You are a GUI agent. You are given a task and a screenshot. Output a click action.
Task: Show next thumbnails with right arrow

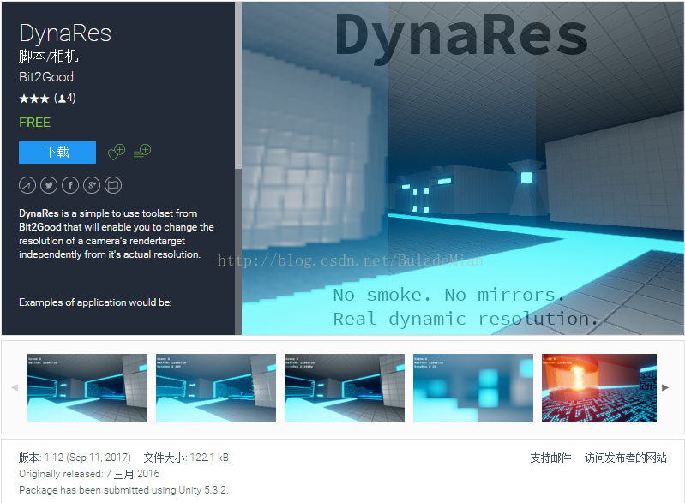665,387
